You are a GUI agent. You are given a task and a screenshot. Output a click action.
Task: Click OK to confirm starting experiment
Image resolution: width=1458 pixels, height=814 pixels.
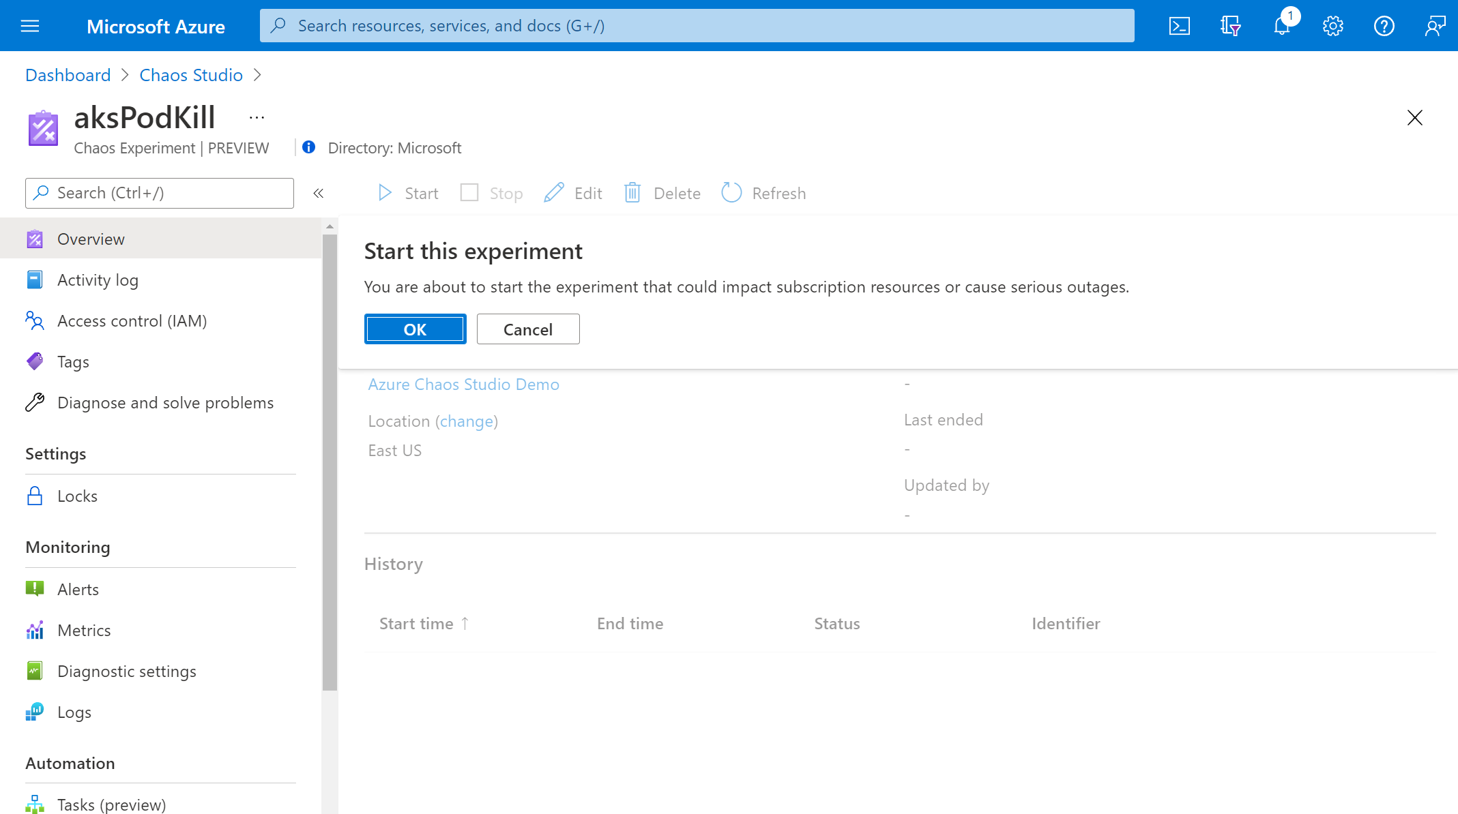413,329
